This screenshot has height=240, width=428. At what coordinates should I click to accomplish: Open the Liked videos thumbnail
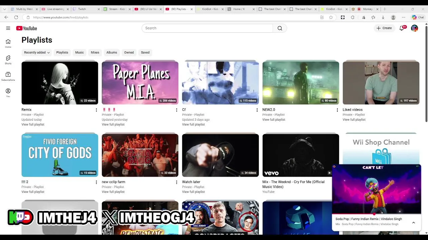point(381,83)
